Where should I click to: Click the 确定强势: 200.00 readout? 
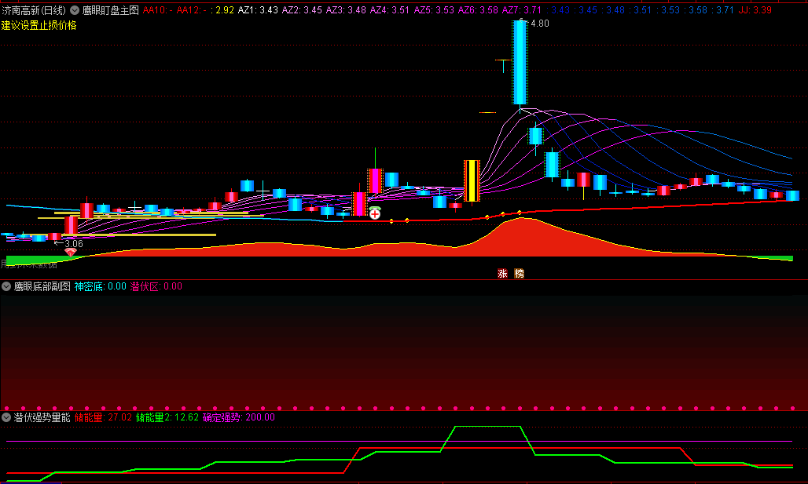click(x=239, y=417)
